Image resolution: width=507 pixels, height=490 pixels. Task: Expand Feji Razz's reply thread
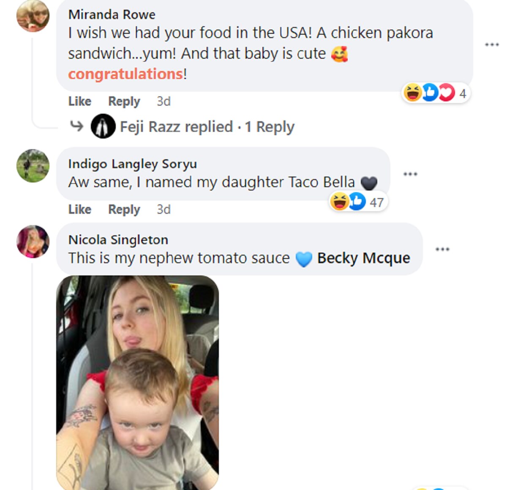(207, 127)
